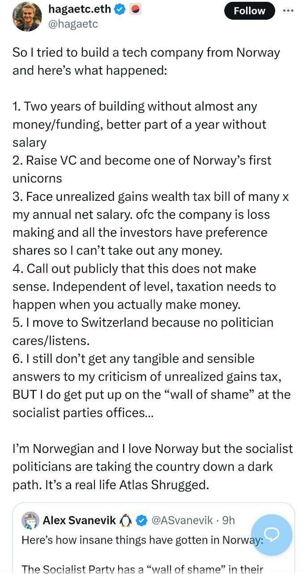Screen dimensions: 307x574
Task: Click the Atlas Shrugged closing paragraph
Action: pyautogui.click(x=153, y=466)
